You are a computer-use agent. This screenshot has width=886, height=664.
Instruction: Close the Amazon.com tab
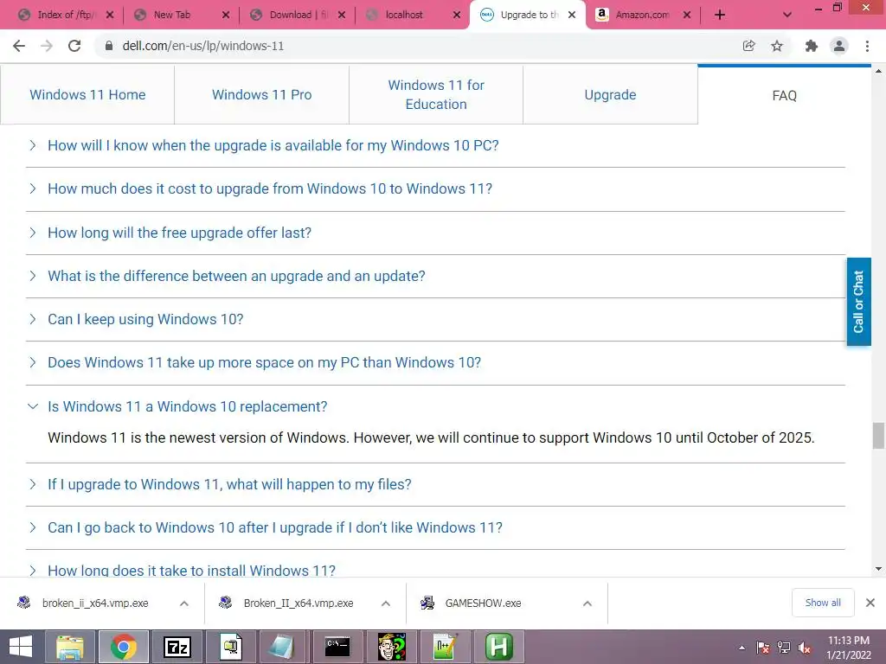pyautogui.click(x=686, y=15)
